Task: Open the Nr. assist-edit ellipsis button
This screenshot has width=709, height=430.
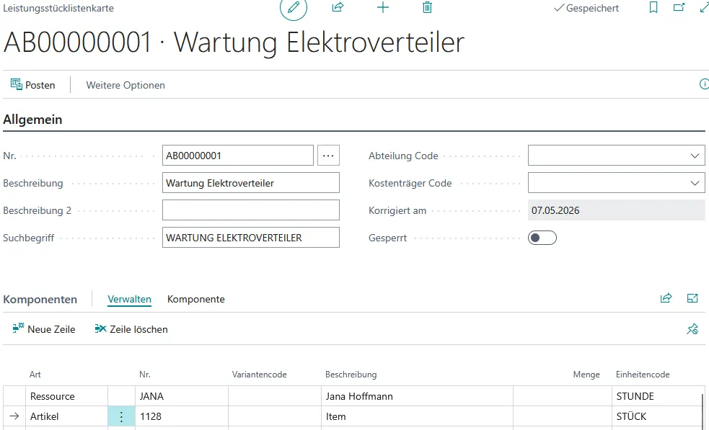Action: coord(328,156)
